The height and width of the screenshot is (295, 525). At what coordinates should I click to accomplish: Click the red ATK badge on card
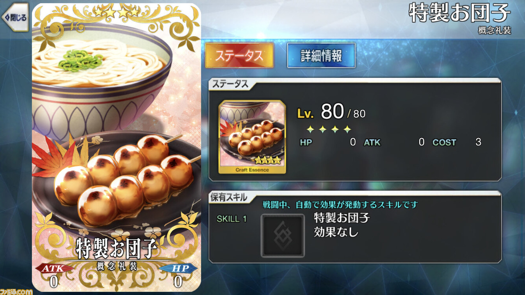(x=54, y=268)
